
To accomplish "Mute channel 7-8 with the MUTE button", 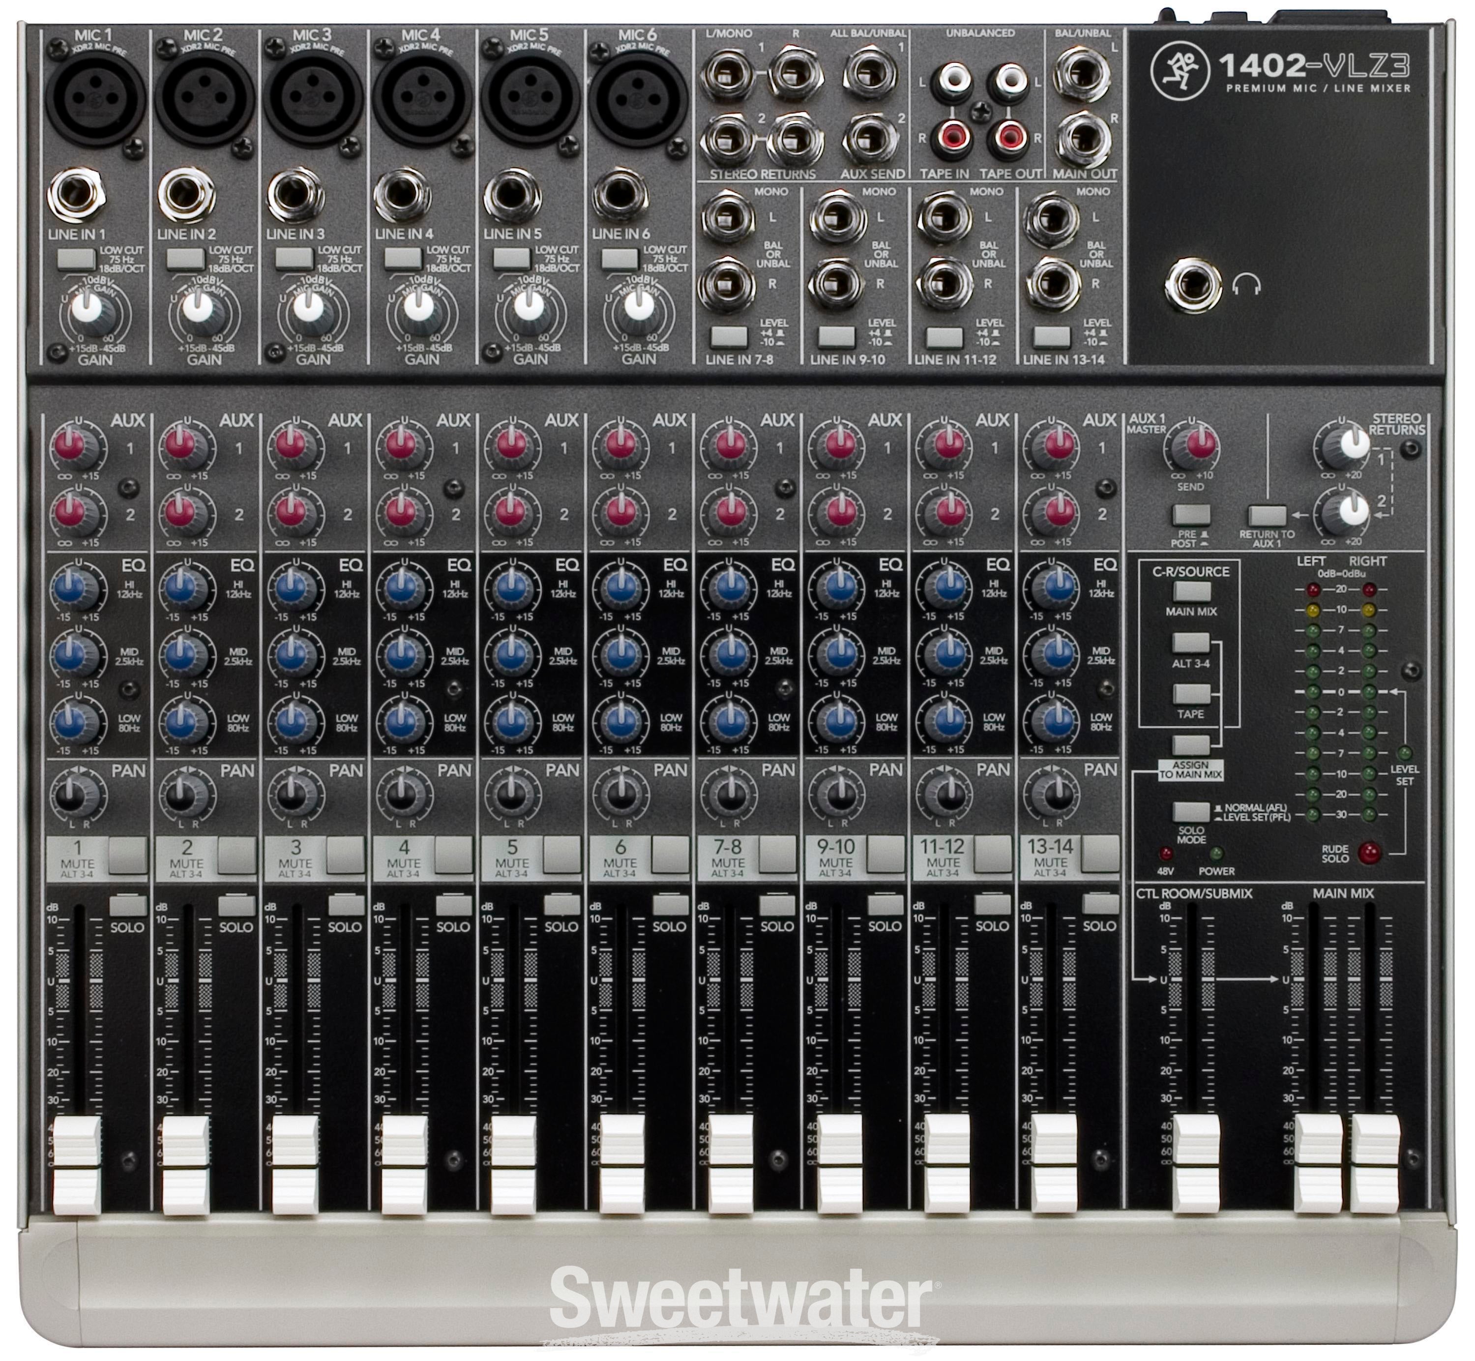I will (777, 854).
